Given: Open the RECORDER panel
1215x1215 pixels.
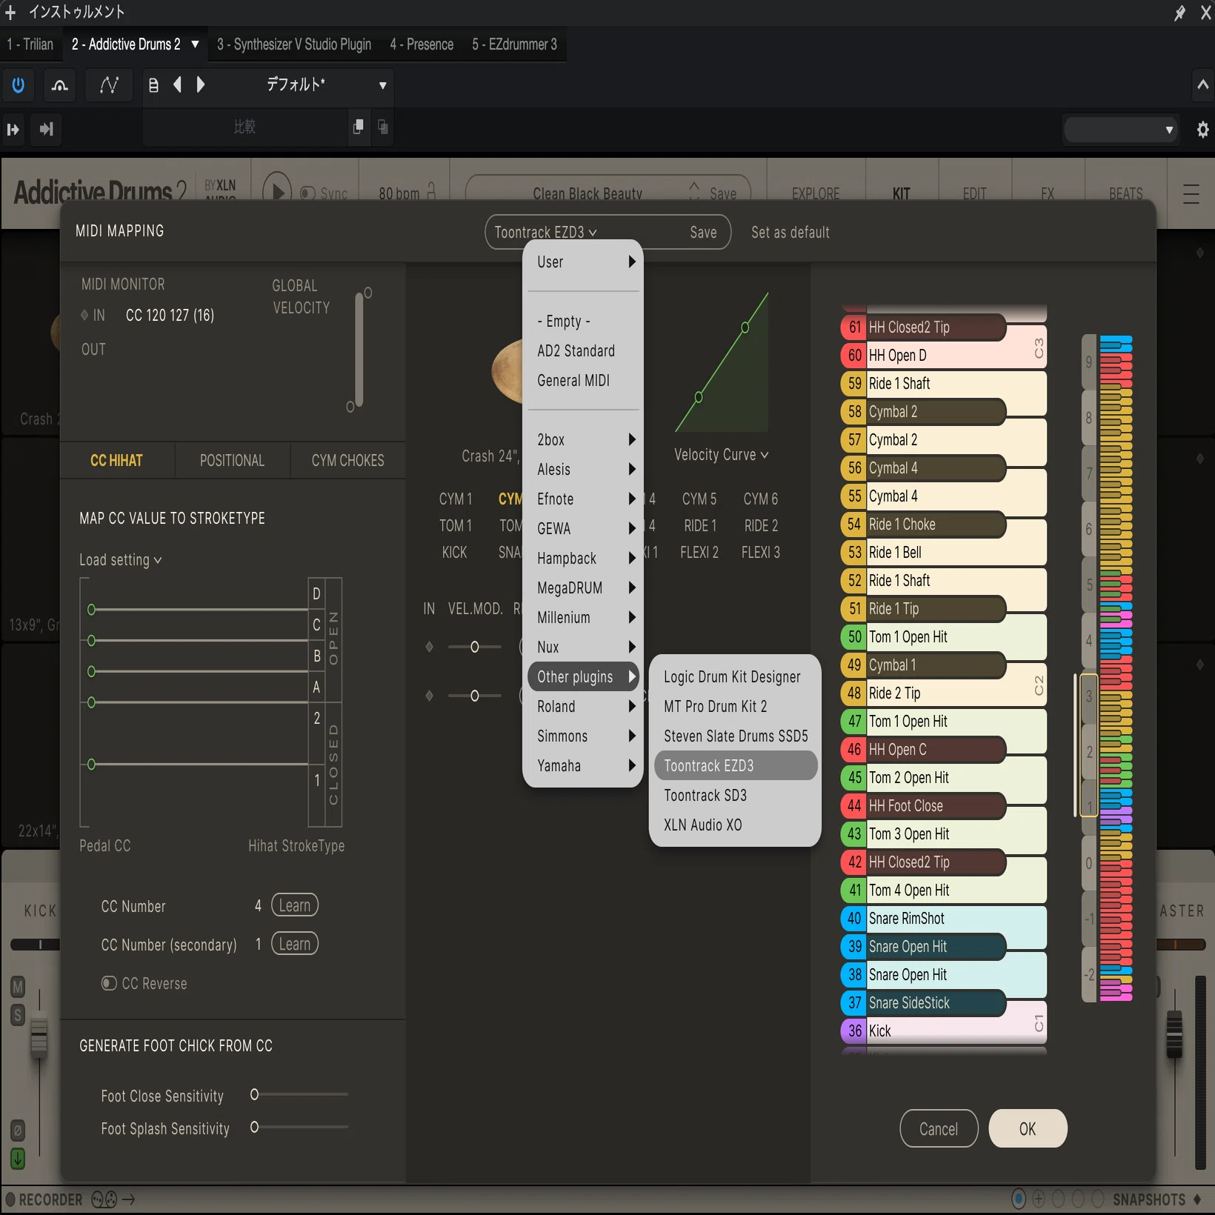Looking at the screenshot, I should [44, 1199].
